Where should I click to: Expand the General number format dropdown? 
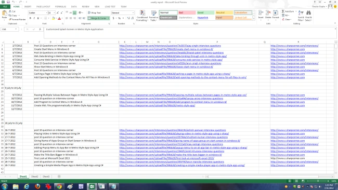pos(133,13)
